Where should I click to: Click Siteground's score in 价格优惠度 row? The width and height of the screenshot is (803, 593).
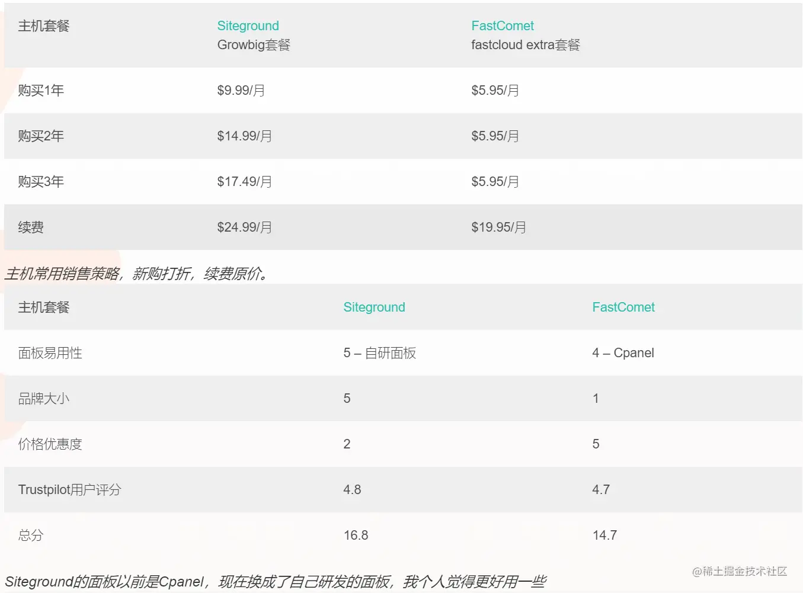tap(347, 444)
